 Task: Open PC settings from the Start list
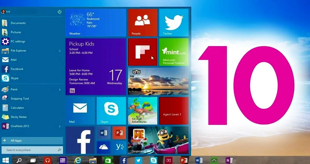tap(32, 41)
